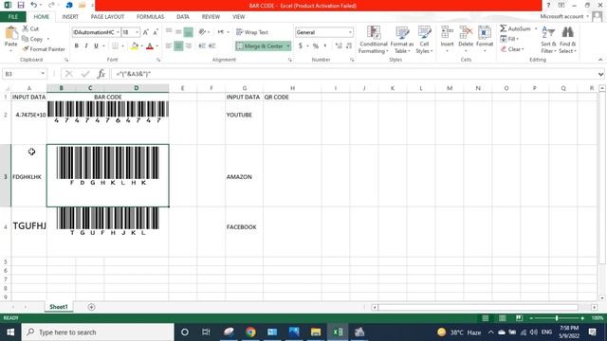The width and height of the screenshot is (607, 341).
Task: Confirm the formula with the check mark
Action: [x=85, y=74]
